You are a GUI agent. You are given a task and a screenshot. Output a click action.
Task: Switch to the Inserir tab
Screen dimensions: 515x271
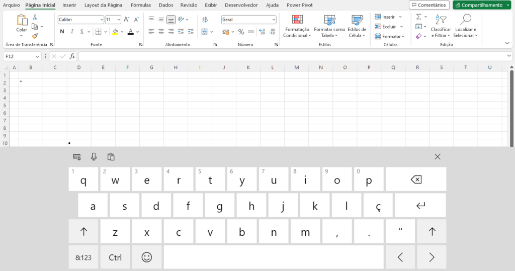click(69, 5)
